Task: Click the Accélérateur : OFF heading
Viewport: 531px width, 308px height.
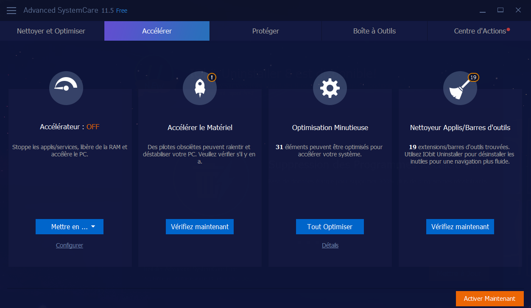Action: 70,127
